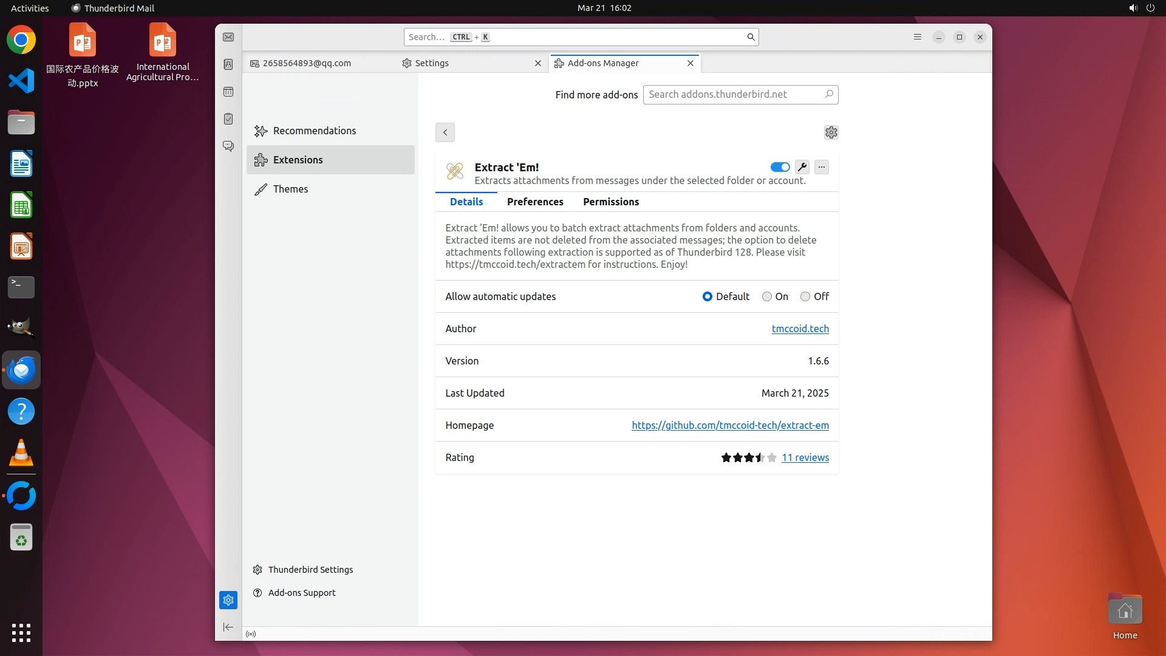
Task: Disable the Extract 'Em! extension toggle
Action: pyautogui.click(x=780, y=167)
